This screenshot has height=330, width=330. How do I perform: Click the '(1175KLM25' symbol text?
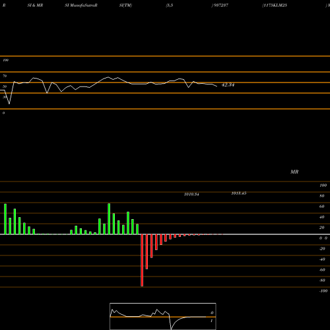(275, 5)
